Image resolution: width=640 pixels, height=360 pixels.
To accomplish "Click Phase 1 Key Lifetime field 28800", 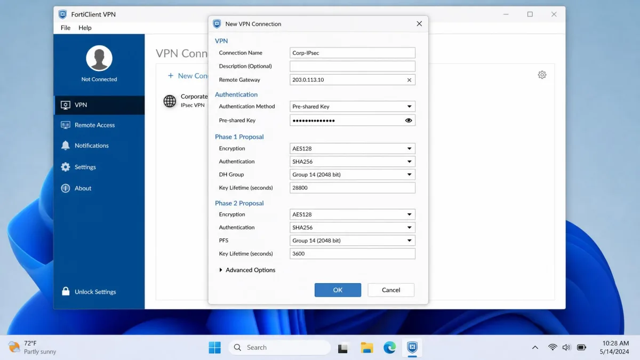I will coord(353,188).
